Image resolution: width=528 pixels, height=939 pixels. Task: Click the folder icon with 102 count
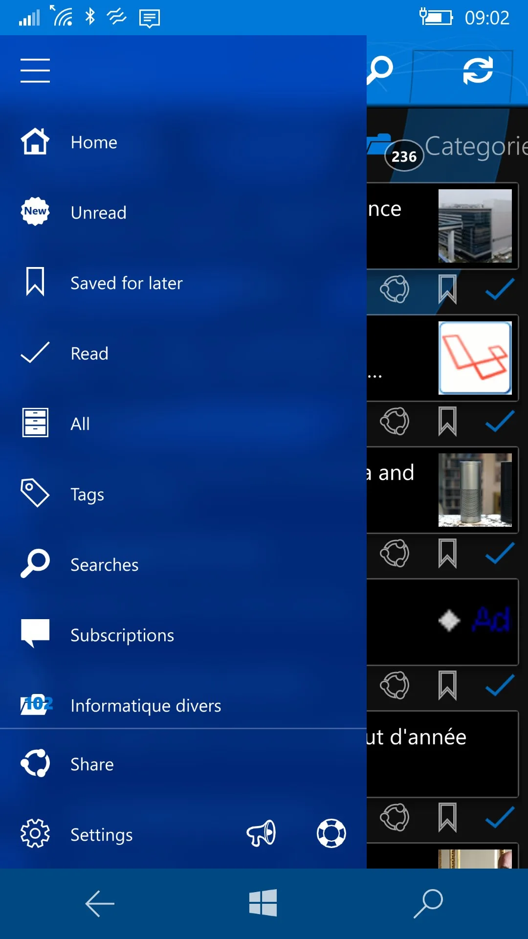36,704
